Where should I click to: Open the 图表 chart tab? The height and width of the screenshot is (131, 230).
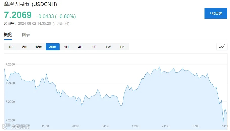pyautogui.click(x=26, y=35)
